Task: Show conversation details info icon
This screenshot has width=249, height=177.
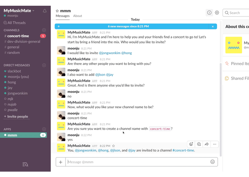Action: [x=209, y=13]
